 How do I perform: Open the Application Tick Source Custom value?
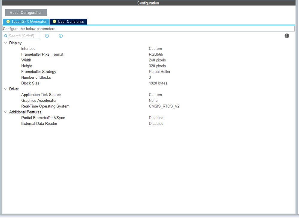click(x=155, y=95)
